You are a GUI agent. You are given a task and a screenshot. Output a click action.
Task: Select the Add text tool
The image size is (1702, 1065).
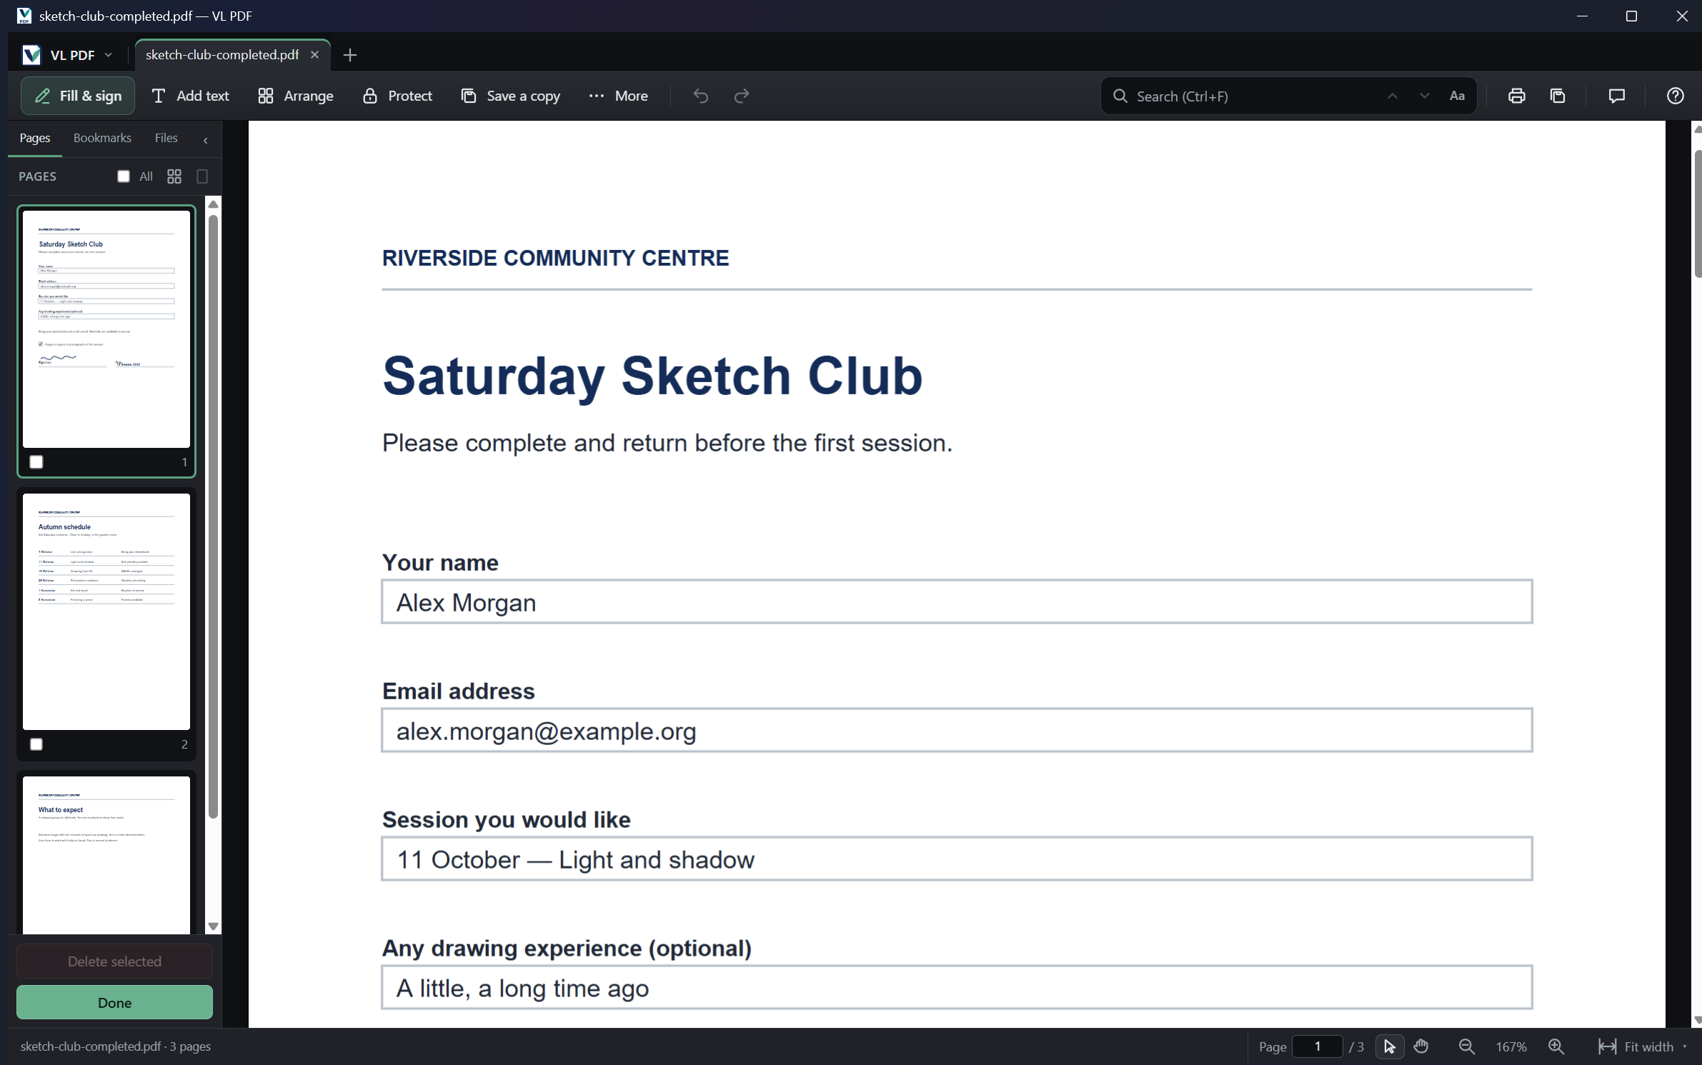click(190, 96)
